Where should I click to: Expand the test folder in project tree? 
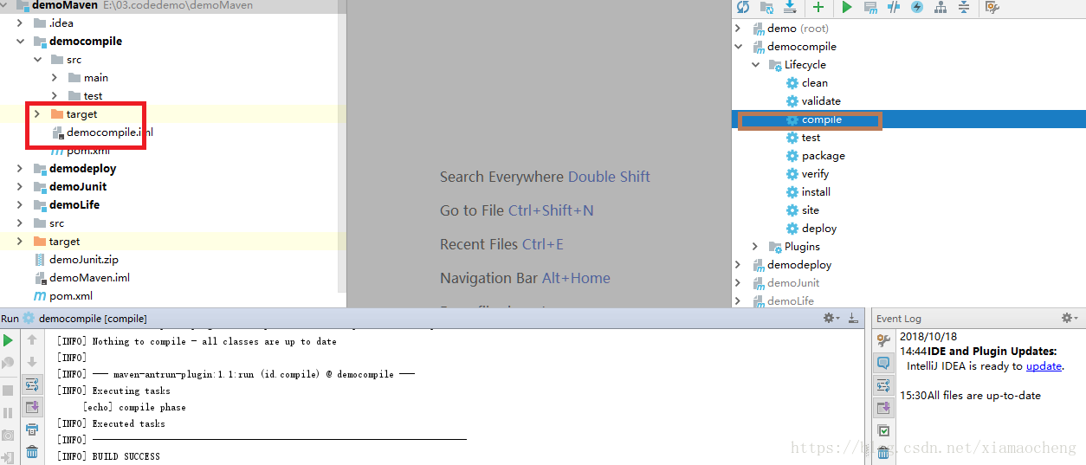(x=55, y=96)
